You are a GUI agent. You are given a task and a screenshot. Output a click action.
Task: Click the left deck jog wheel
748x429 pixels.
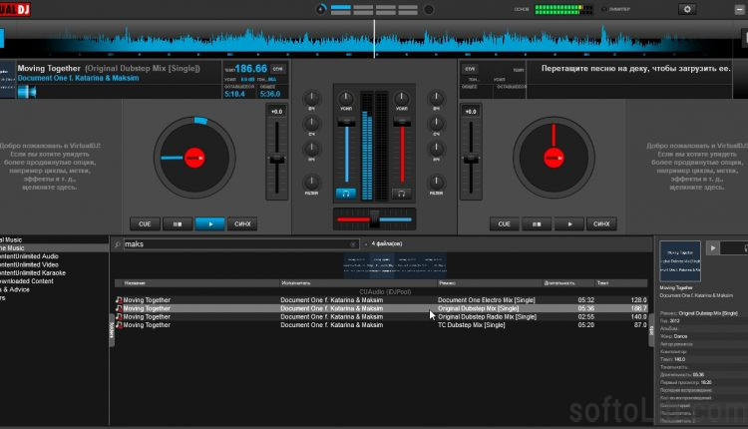pos(194,158)
